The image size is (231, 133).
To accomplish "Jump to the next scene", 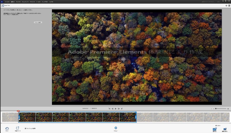I will coord(122,109).
